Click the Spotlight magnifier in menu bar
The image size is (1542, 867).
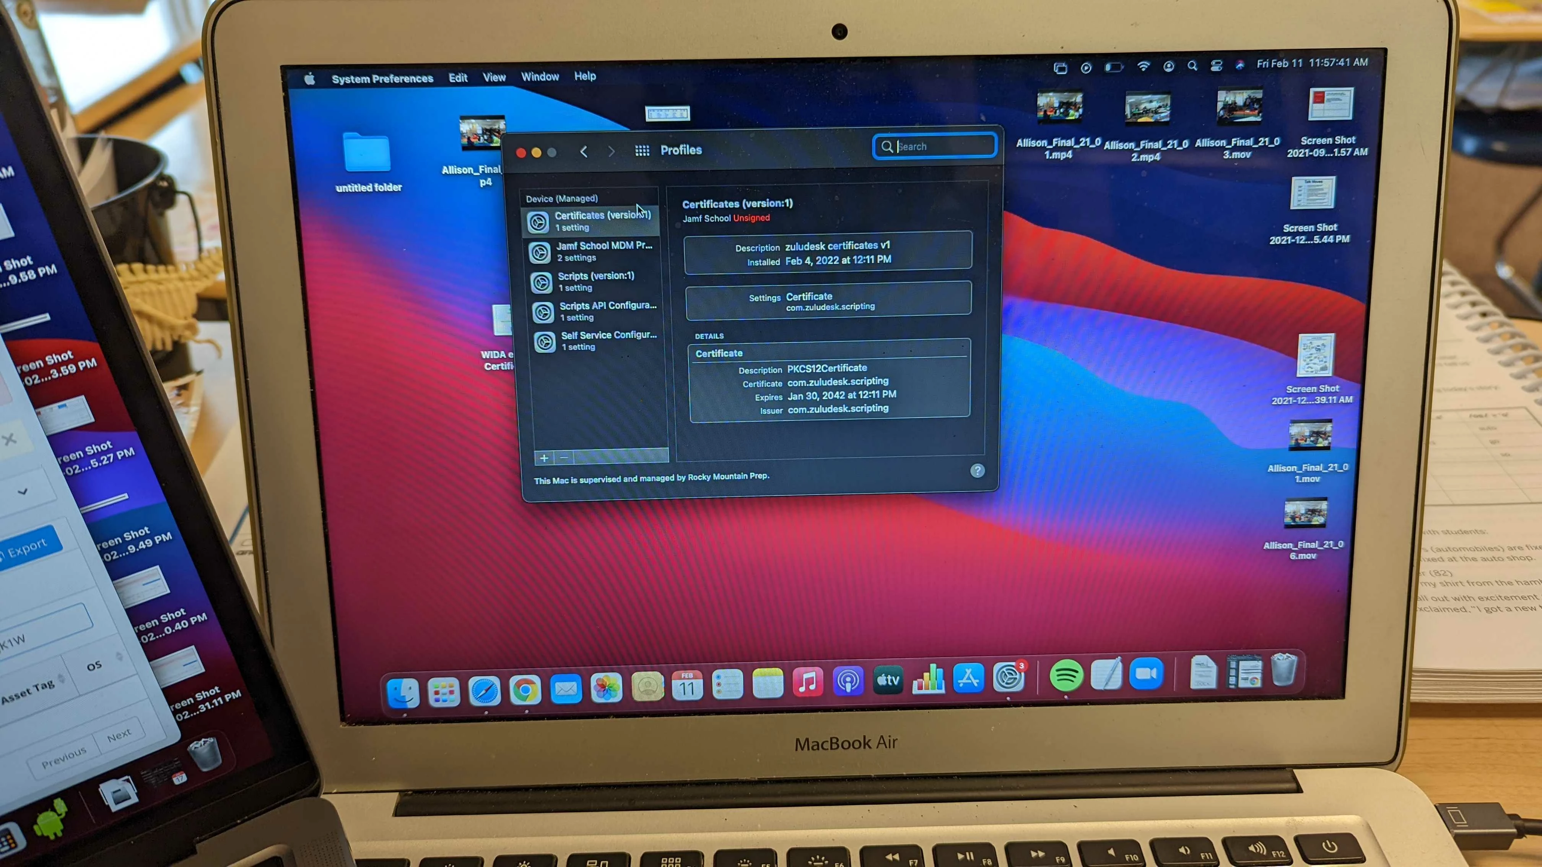tap(1192, 66)
